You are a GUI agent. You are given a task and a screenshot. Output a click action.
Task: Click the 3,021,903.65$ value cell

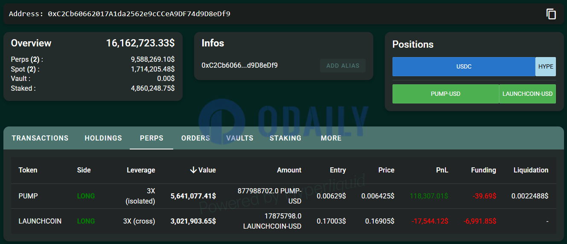(x=193, y=221)
